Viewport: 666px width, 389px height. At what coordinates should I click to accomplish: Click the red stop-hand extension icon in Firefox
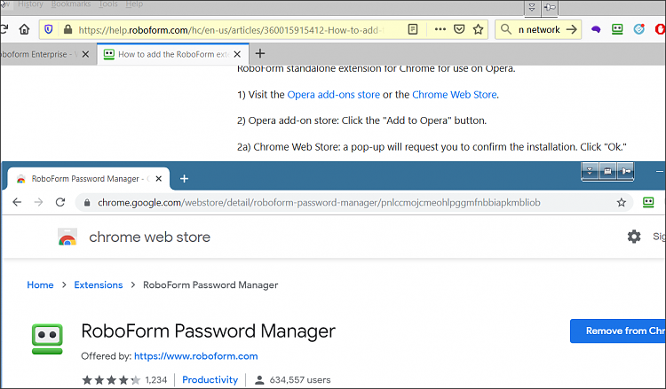[x=661, y=29]
